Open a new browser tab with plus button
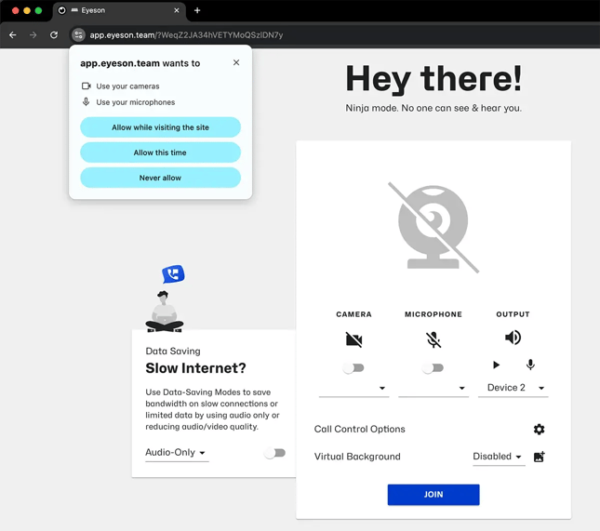600x531 pixels. 197,10
